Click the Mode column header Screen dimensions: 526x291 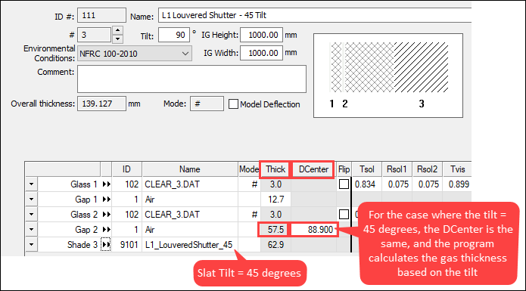tap(249, 169)
